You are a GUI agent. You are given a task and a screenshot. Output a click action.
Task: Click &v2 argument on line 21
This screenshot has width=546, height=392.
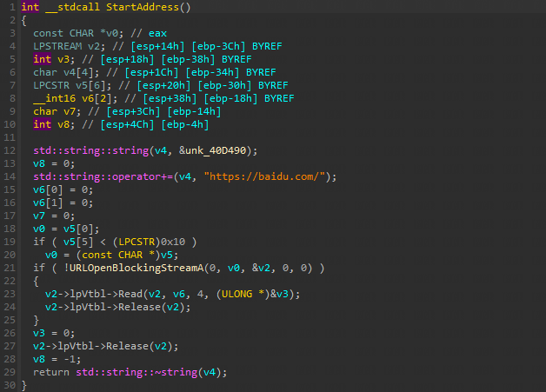pos(261,268)
